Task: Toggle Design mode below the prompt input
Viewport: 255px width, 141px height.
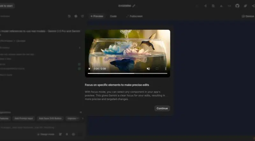Action: pyautogui.click(x=46, y=134)
